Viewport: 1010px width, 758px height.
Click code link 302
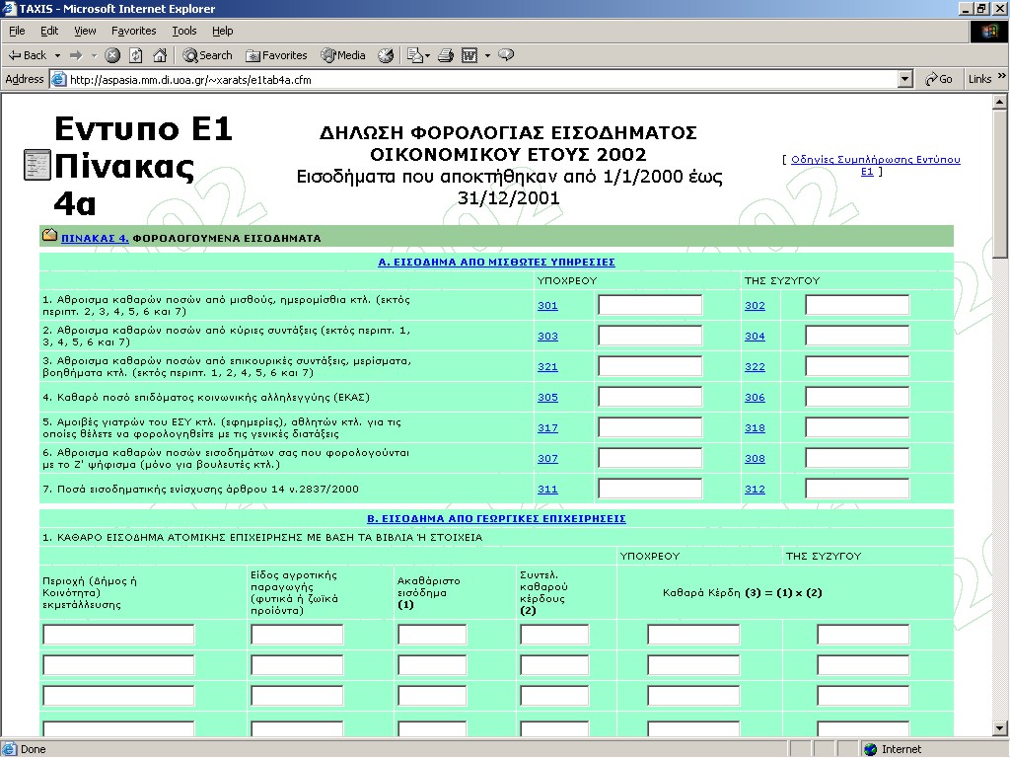coord(755,306)
